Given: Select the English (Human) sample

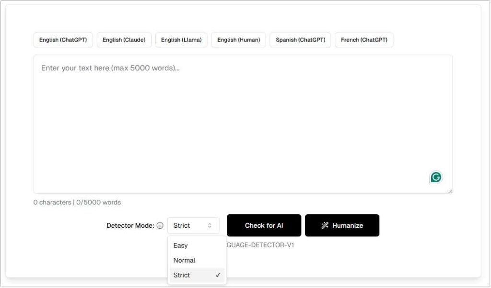Looking at the screenshot, I should point(238,40).
